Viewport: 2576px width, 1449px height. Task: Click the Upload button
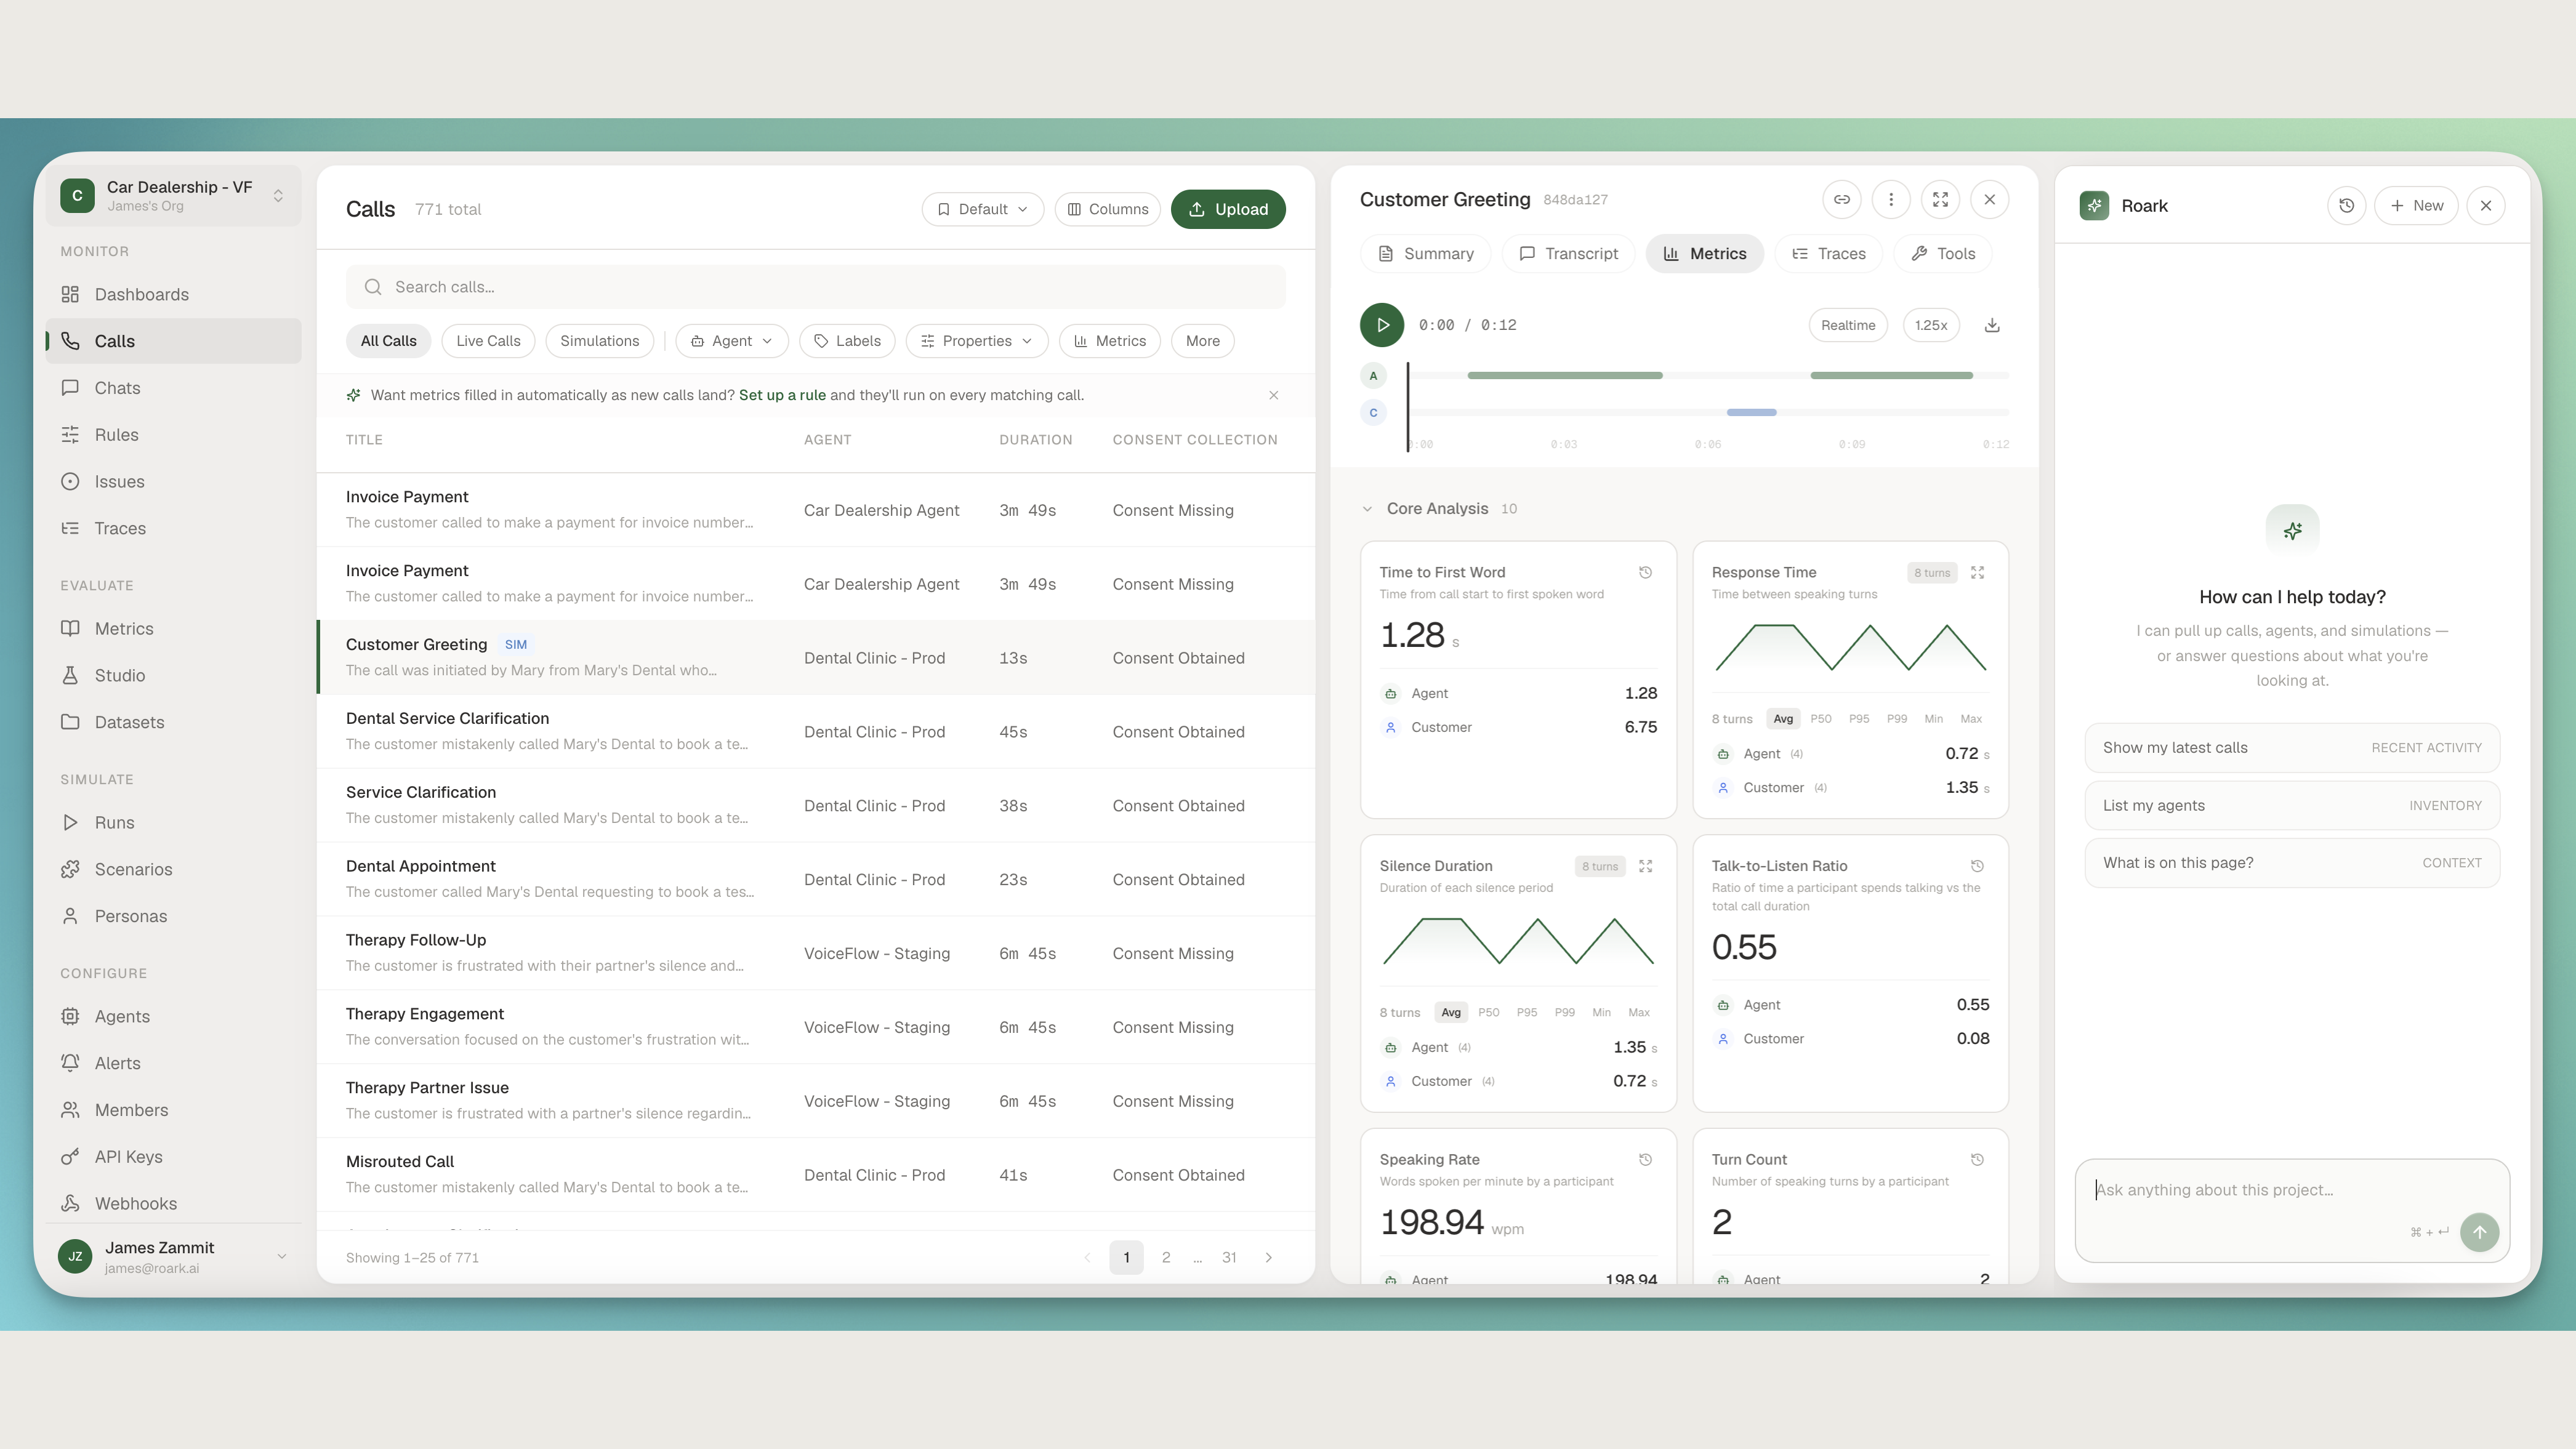coord(1228,209)
